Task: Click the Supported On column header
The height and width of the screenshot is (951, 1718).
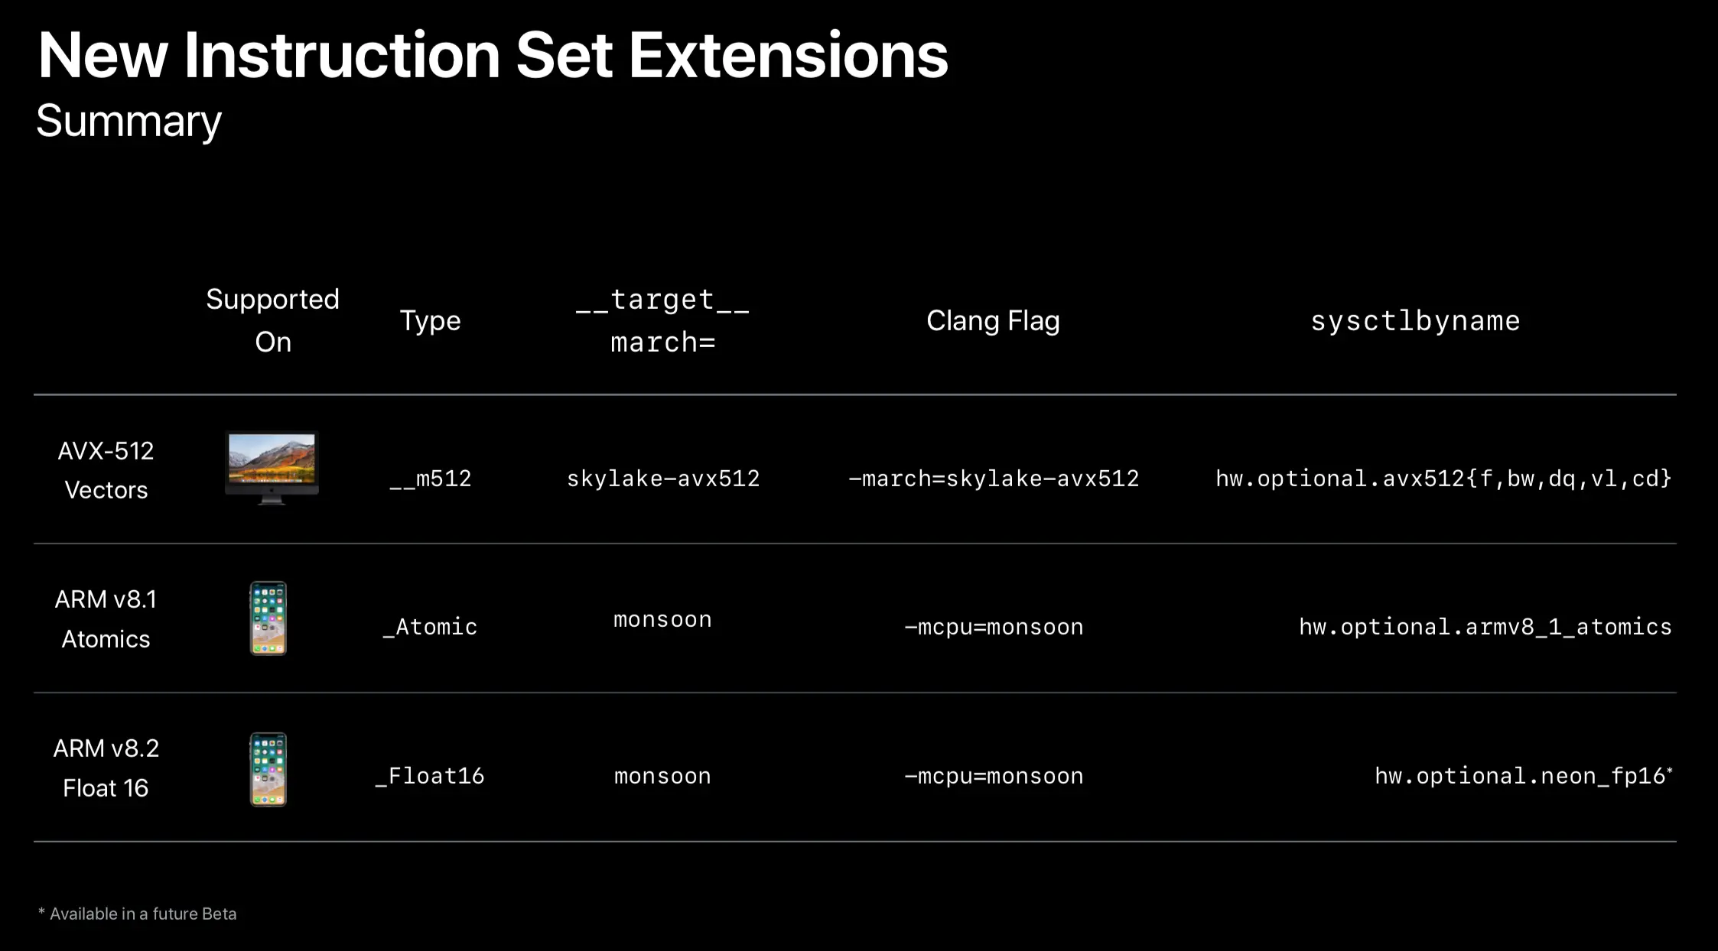Action: (272, 320)
